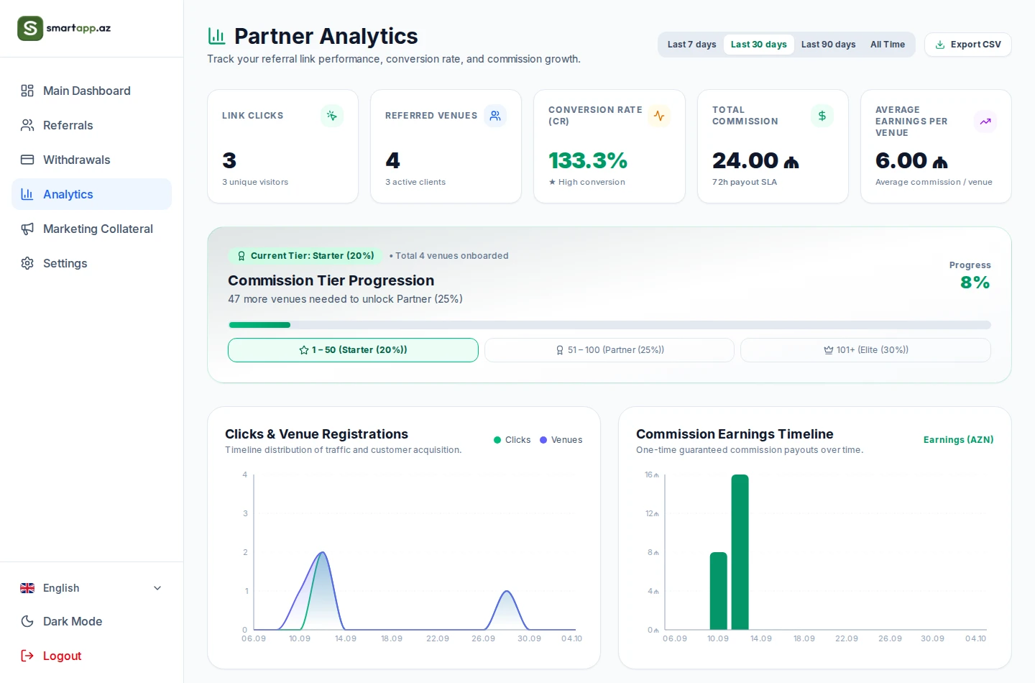Click the commission tier progress bar
Screen dimensions: 1035x683
click(x=609, y=325)
